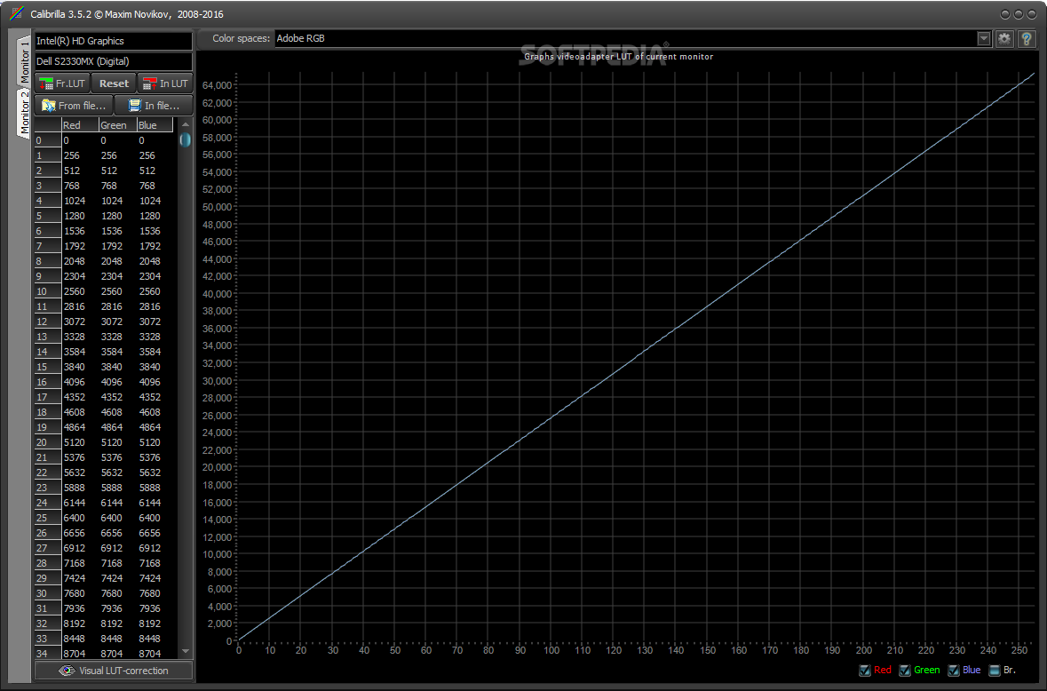1047x691 pixels.
Task: Click the LUT table scrollbar thumb
Action: [x=185, y=139]
